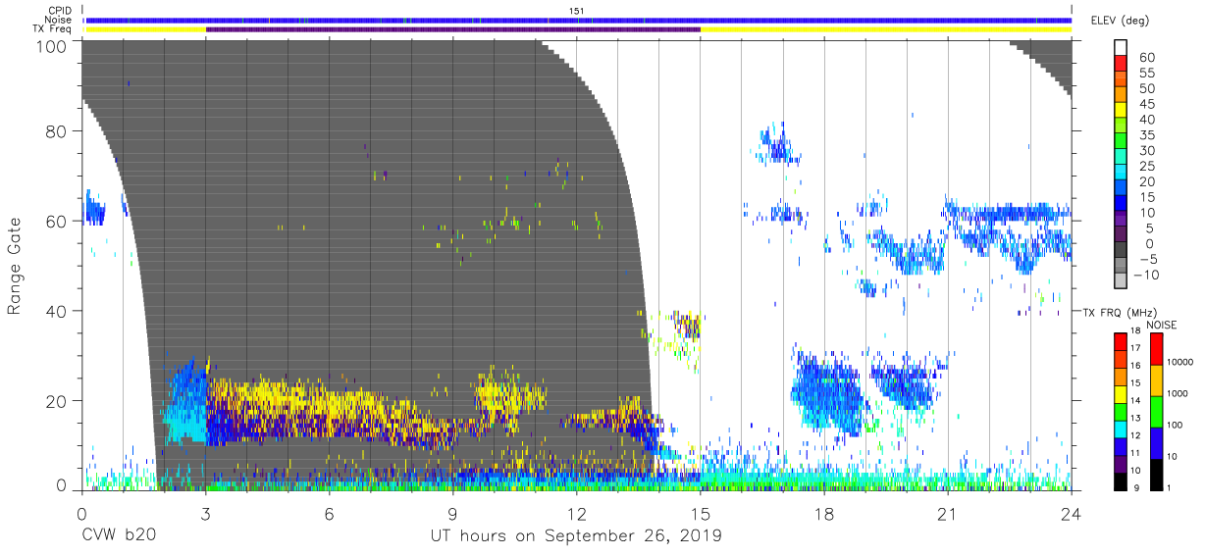This screenshot has width=1205, height=556.
Task: Click the 45 label on ELEV legend
Action: [x=1146, y=104]
